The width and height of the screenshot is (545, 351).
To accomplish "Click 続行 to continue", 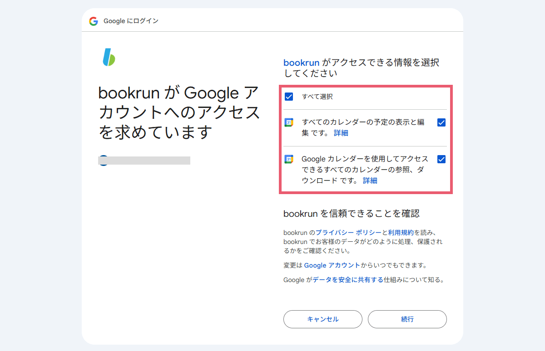I will click(407, 319).
